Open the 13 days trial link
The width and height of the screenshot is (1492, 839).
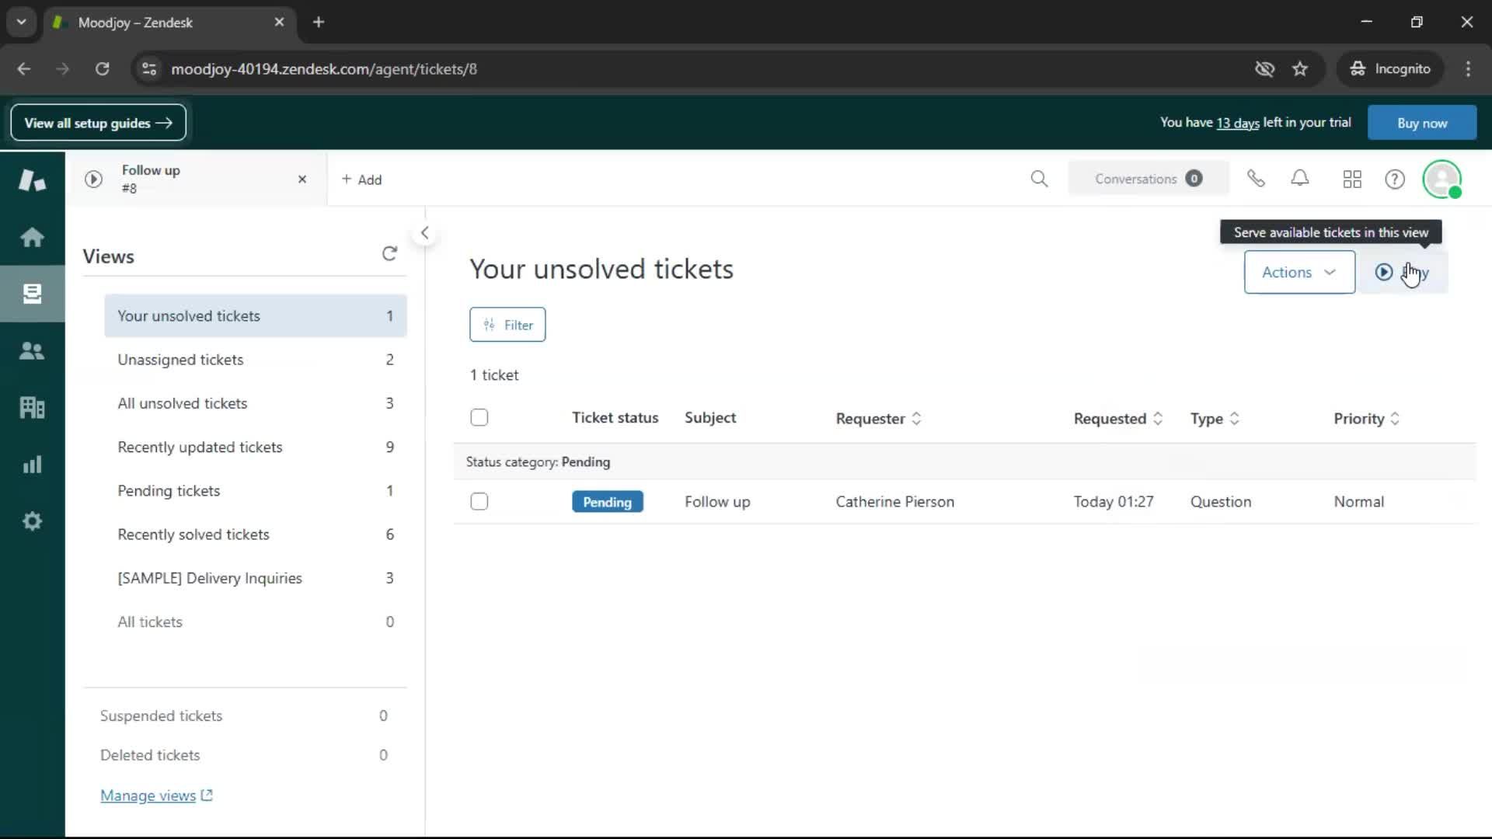1237,123
